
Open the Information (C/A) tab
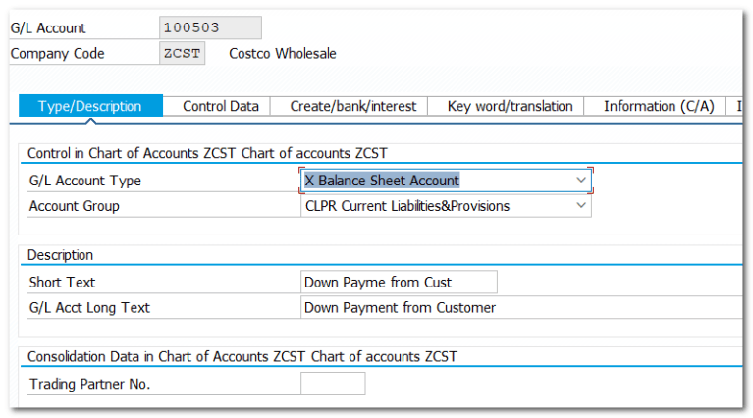658,106
